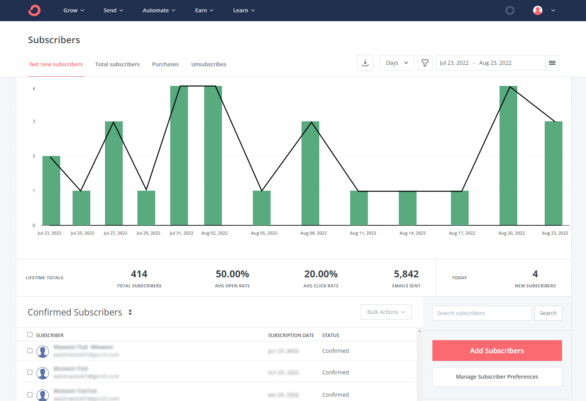
Task: Download subscriber data with the export icon
Action: (365, 63)
